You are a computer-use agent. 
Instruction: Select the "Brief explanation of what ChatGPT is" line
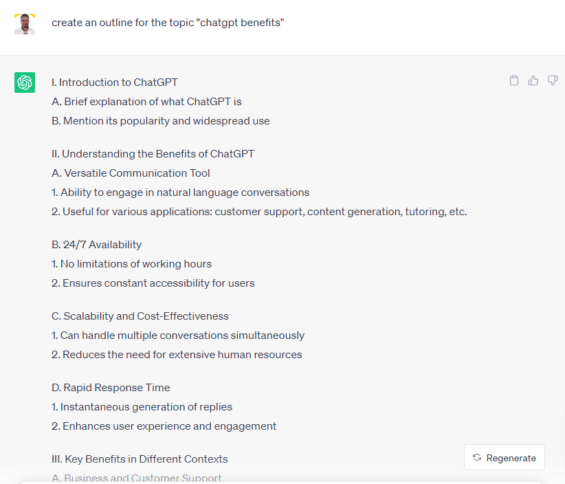pos(146,102)
